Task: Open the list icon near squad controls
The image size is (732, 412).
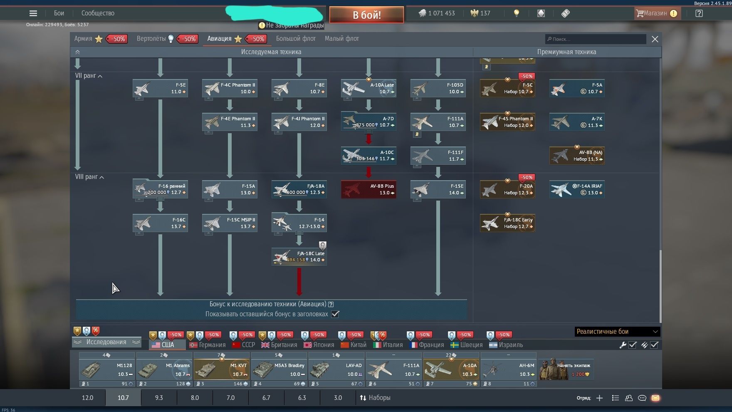Action: 616,398
